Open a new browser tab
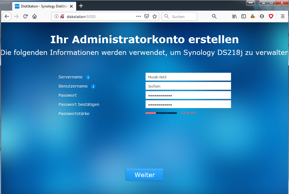The width and height of the screenshot is (289, 194). pyautogui.click(x=81, y=6)
